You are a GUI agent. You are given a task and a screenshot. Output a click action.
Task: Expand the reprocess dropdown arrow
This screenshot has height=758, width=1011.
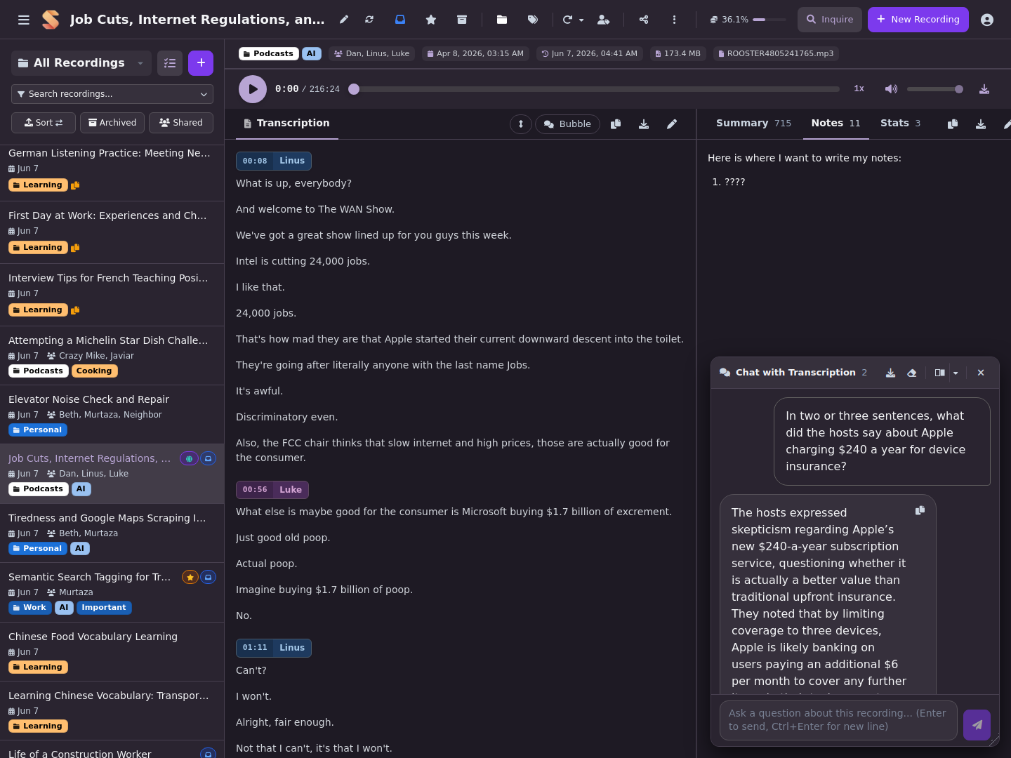point(581,20)
